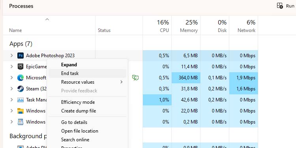
Task: Click the Microsoft Edge icon
Action: click(x=21, y=78)
